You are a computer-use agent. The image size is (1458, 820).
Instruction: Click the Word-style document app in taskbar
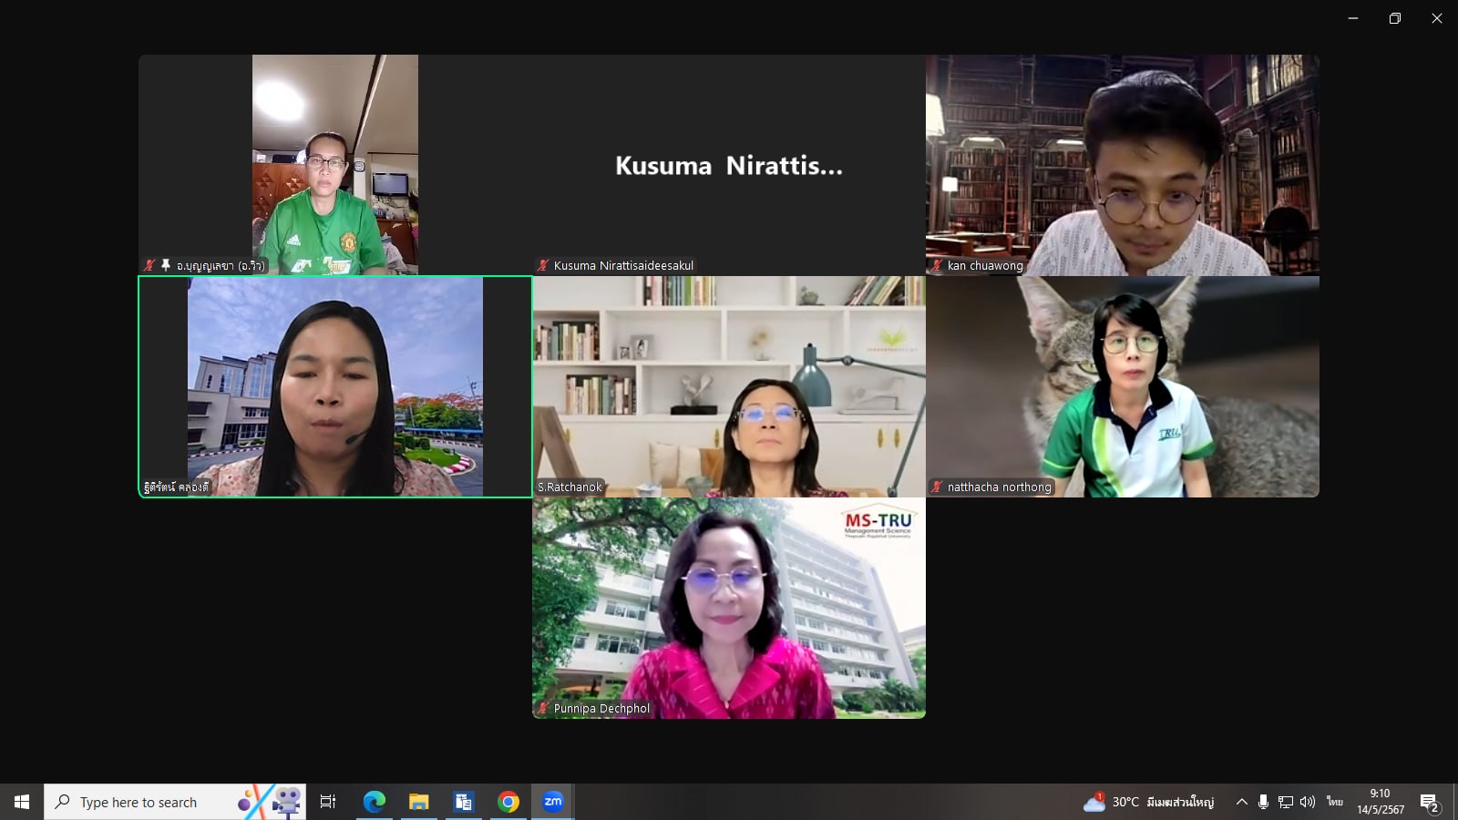pos(463,802)
